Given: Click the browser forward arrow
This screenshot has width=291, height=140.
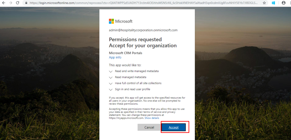Looking at the screenshot, I should tap(11, 3).
